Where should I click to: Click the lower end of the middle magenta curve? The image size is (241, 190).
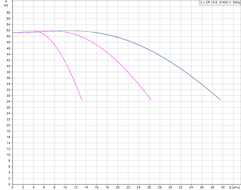[x=151, y=100]
